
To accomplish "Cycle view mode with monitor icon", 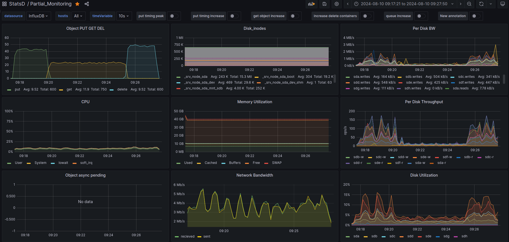I will click(x=503, y=4).
